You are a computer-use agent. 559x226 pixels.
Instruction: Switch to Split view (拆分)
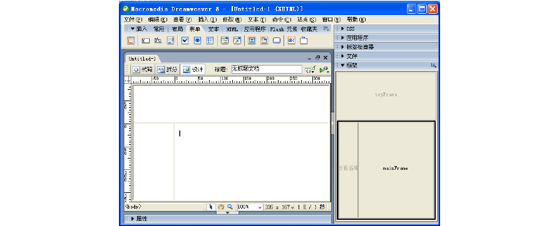(167, 70)
